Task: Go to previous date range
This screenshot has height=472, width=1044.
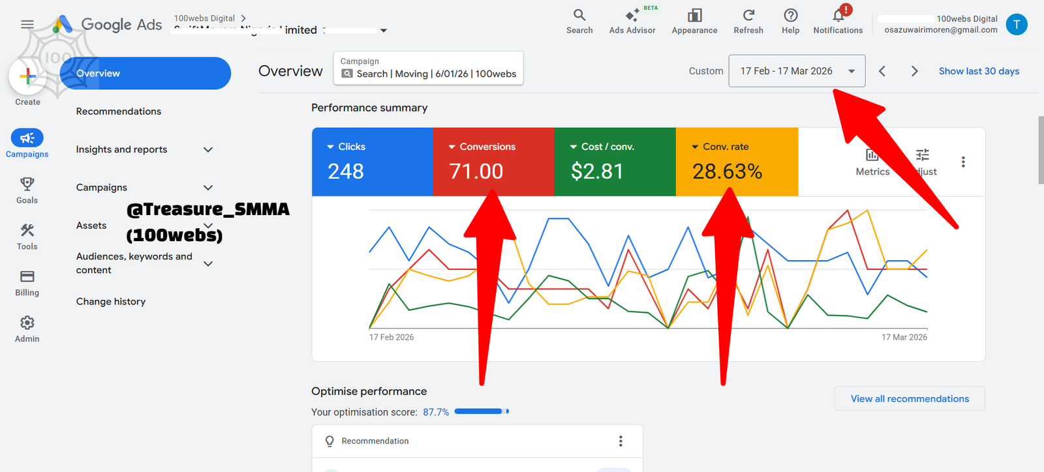Action: (882, 71)
